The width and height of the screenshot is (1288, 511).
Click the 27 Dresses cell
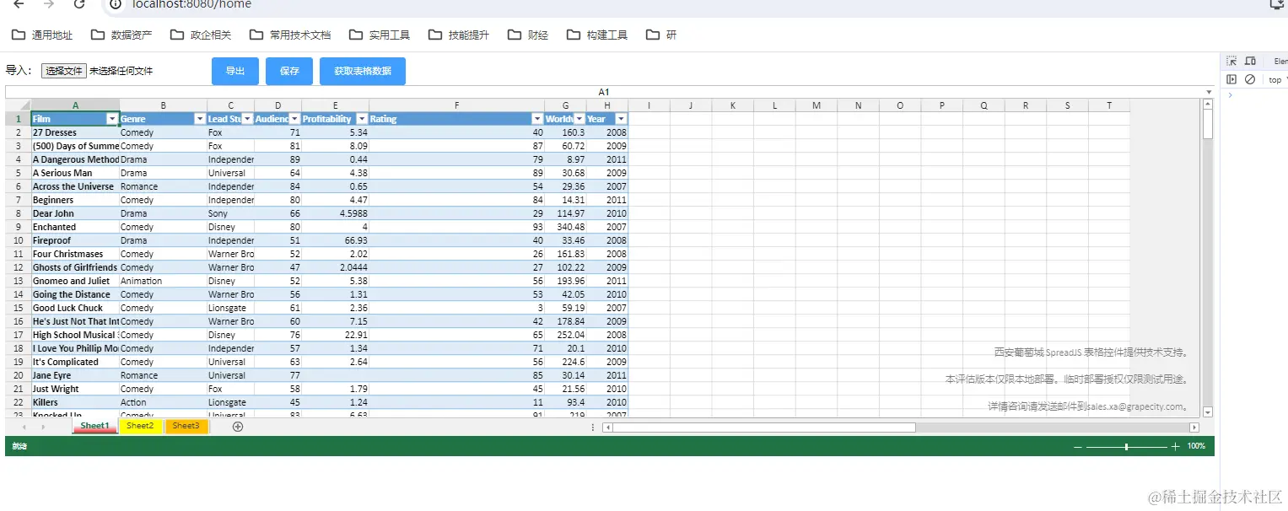click(x=75, y=132)
